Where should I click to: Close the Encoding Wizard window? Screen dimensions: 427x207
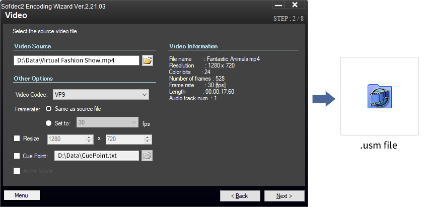pos(295,5)
